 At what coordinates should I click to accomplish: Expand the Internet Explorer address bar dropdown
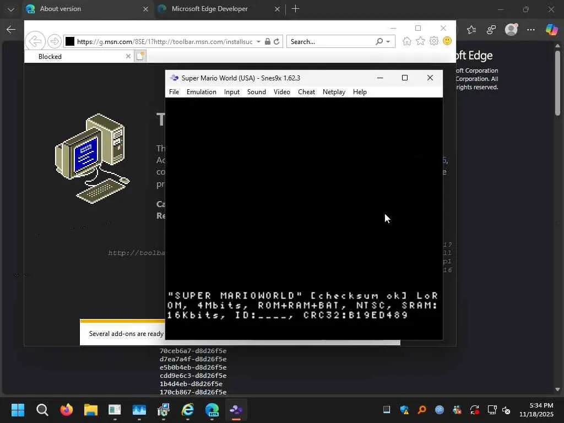coord(258,42)
